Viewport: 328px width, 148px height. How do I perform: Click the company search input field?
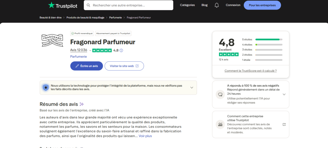coord(131,5)
